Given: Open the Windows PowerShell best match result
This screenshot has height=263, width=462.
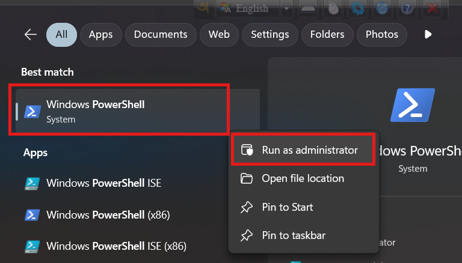Looking at the screenshot, I should coord(120,111).
